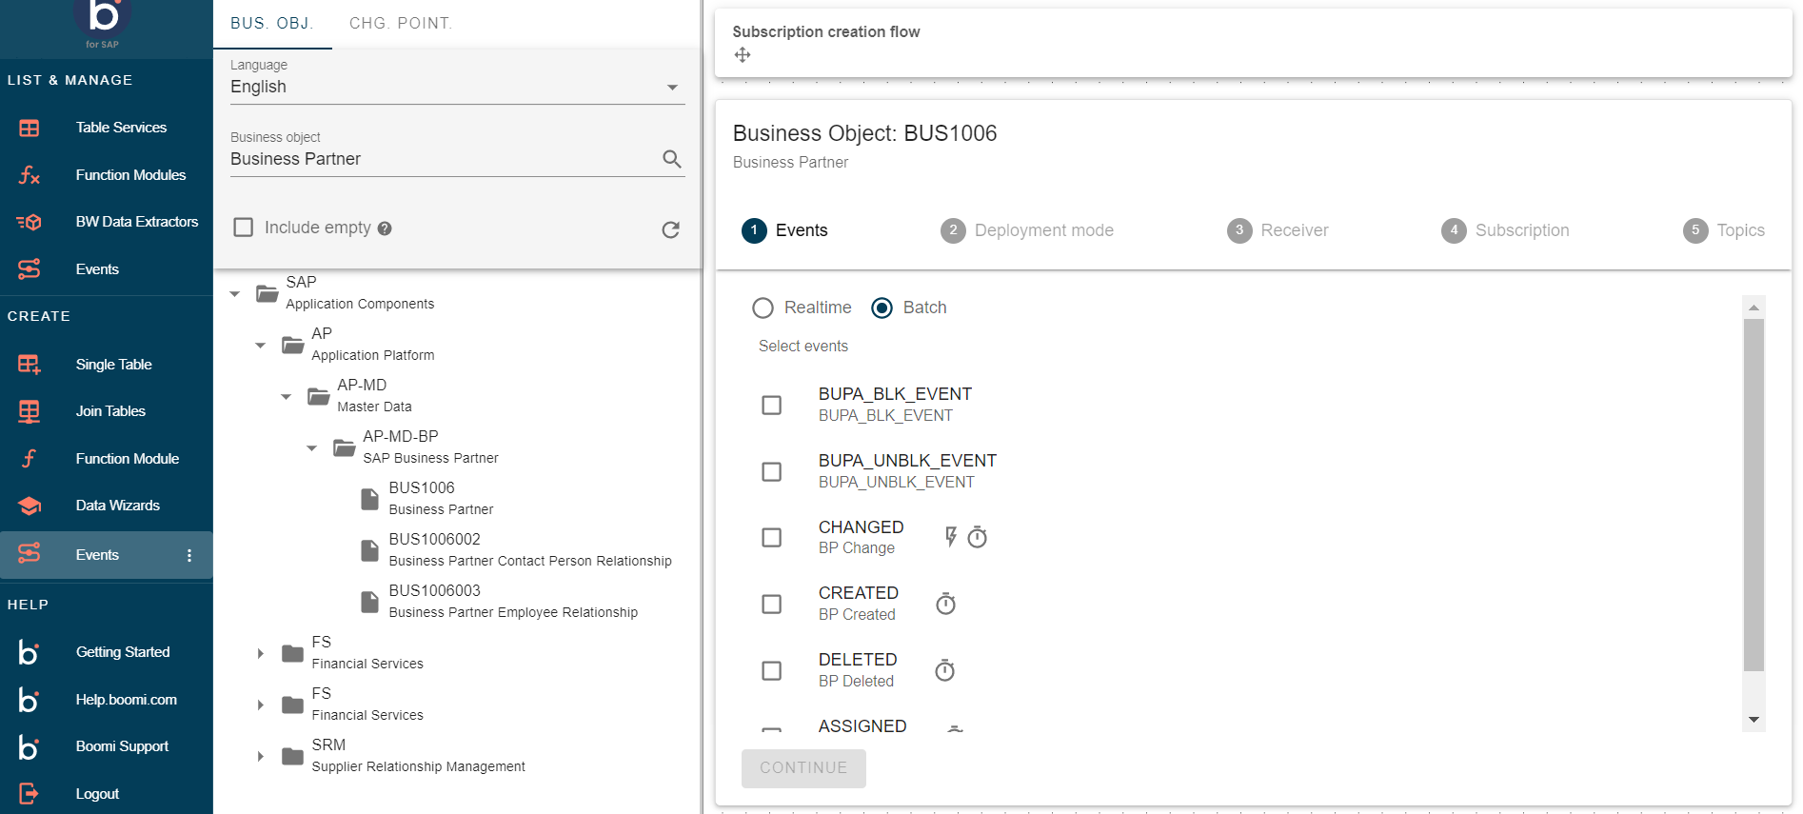Click the lightning bolt icon on CHANGED event
Screen dimensions: 1803x814
click(950, 537)
